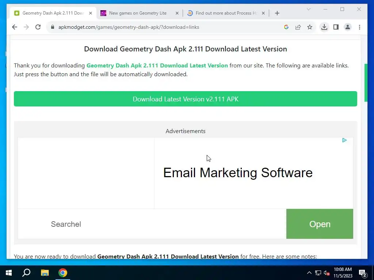This screenshot has width=374, height=280.
Task: Switch to New games on Geometry Lite tab
Action: click(x=140, y=13)
